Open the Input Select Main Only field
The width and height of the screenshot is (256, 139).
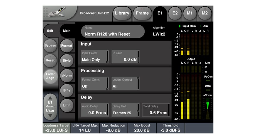click(x=95, y=57)
